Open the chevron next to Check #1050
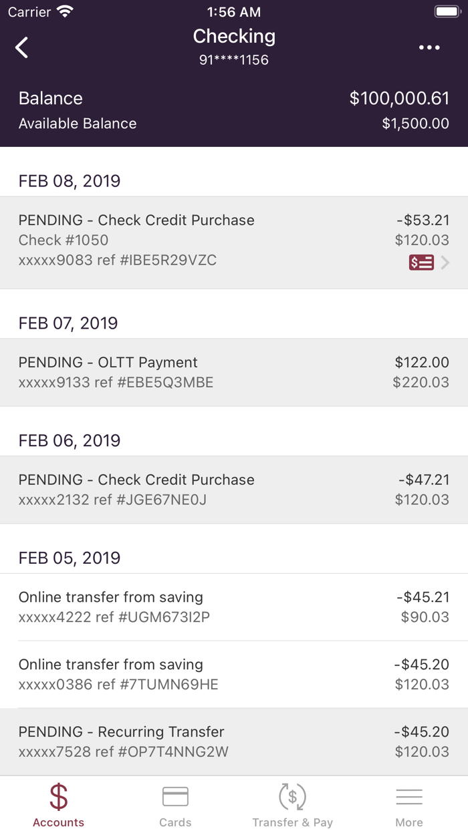 447,262
